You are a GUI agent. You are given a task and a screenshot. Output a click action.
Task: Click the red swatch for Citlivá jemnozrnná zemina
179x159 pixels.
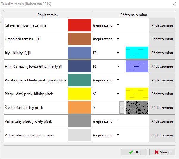tap(80, 25)
